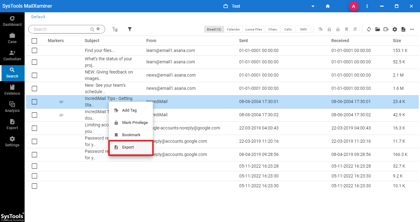Switch to the Chats tab

272,29
